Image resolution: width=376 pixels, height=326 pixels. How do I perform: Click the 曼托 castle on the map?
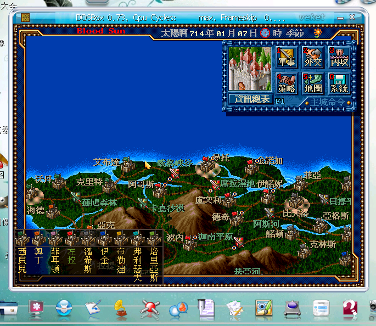click(207, 165)
